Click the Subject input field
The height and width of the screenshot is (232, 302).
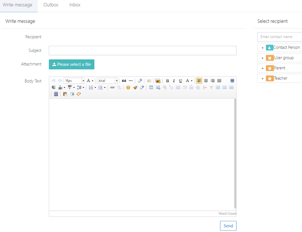(142, 51)
